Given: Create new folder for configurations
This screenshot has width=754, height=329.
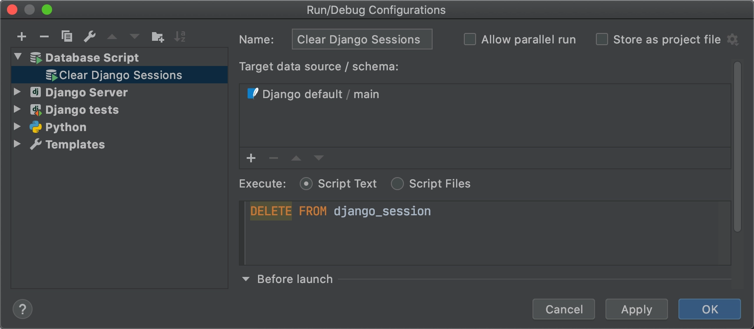Looking at the screenshot, I should point(158,37).
